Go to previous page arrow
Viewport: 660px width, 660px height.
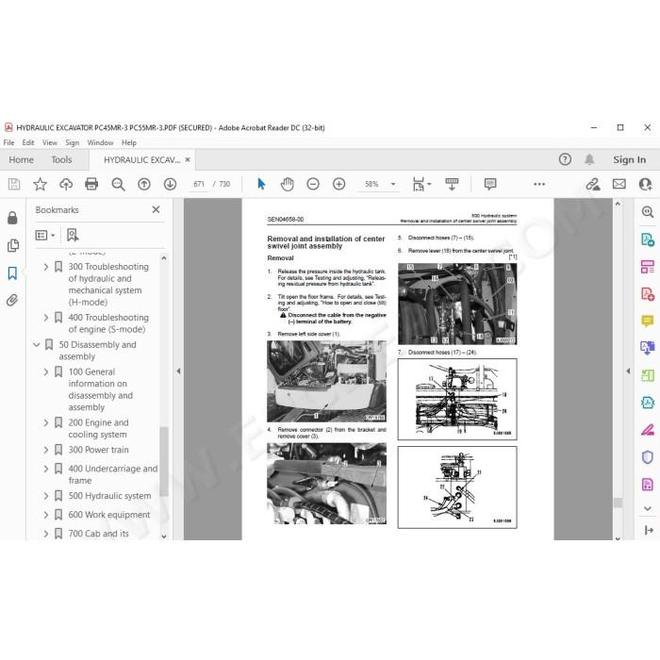[144, 184]
